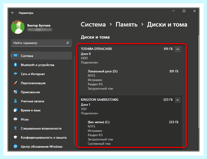
Task: Click the back arrow in the title bar
Action: 13,13
